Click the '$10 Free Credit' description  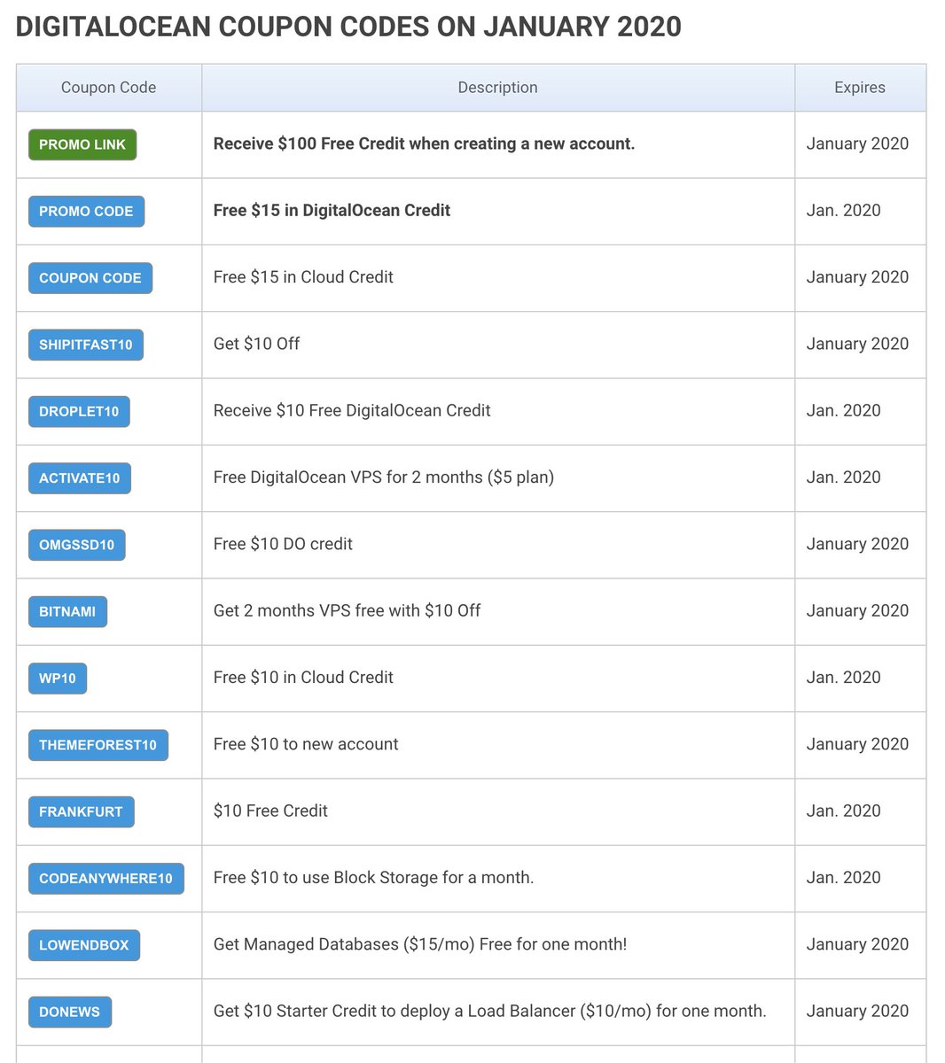[270, 811]
